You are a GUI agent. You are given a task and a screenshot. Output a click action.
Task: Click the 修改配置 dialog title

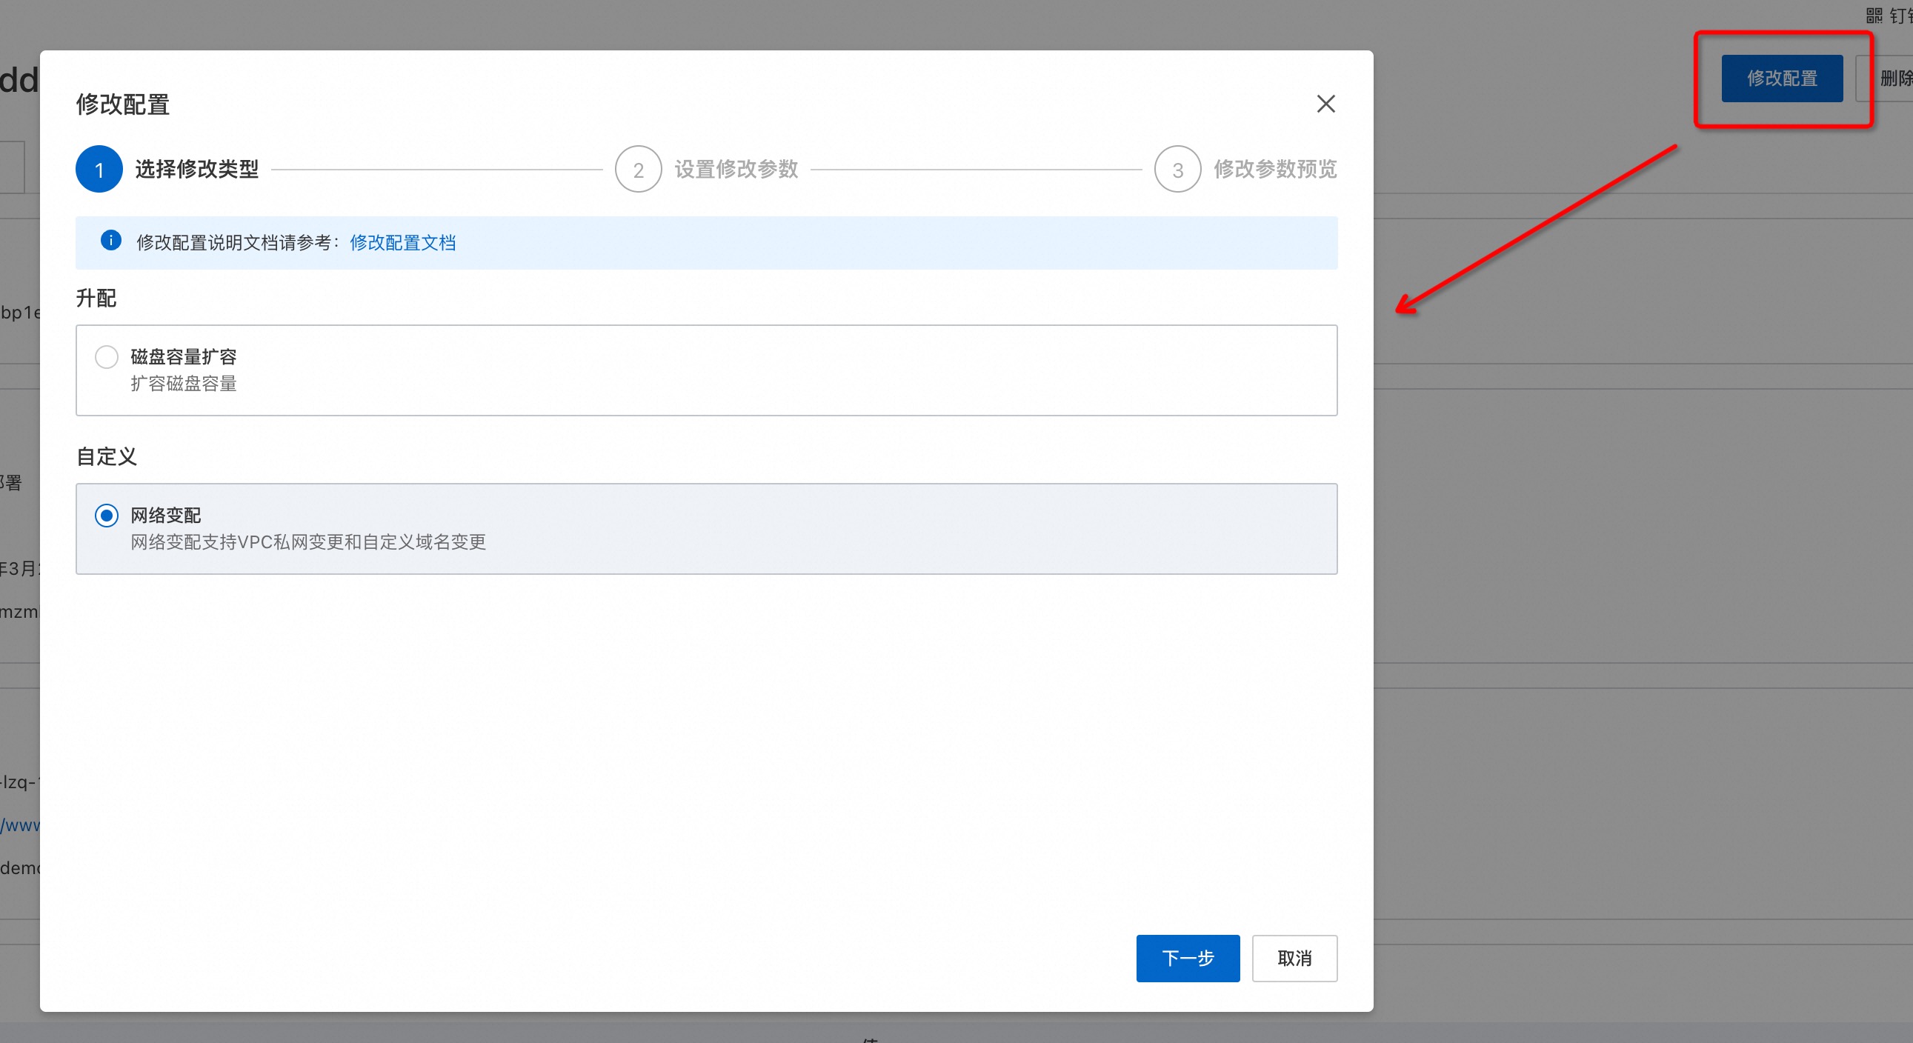(122, 104)
